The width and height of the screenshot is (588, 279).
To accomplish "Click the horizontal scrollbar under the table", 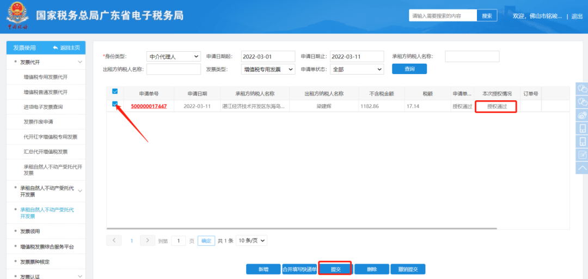I will (302, 228).
